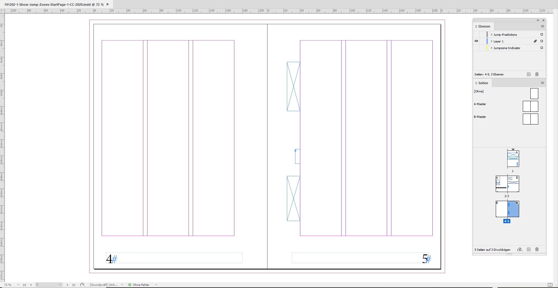Go to previous page

(31, 285)
